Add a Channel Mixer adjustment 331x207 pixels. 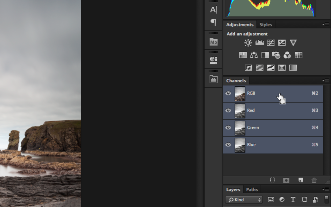[x=287, y=55]
